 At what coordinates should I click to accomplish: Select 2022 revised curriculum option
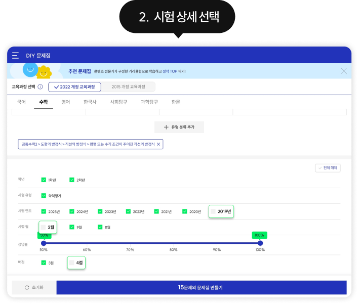[74, 86]
